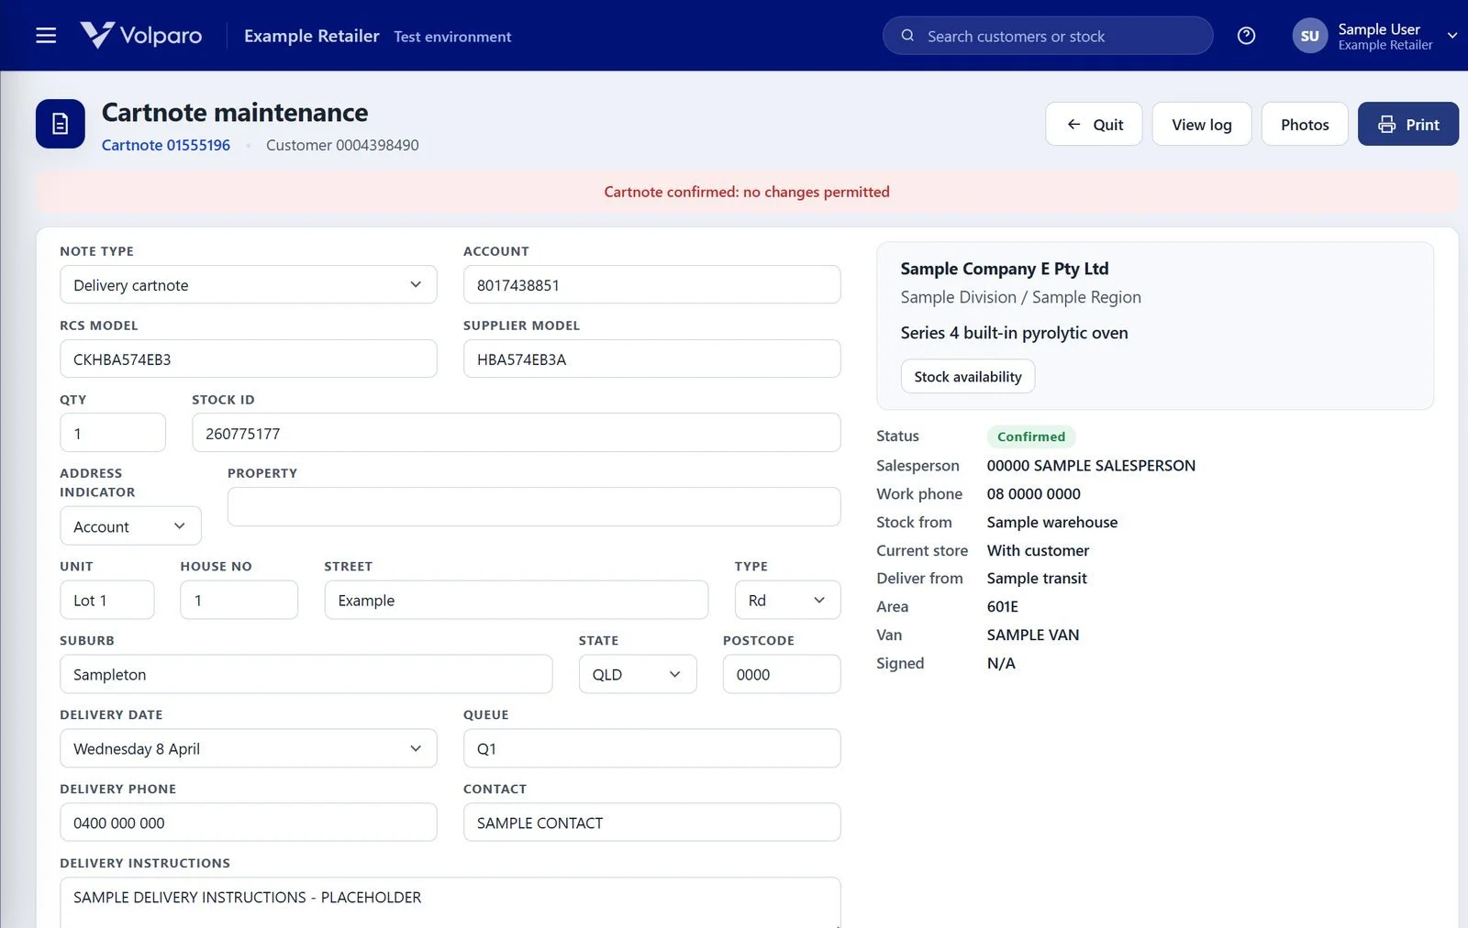The height and width of the screenshot is (928, 1468).
Task: Click the Unit field Lot 1
Action: (107, 600)
